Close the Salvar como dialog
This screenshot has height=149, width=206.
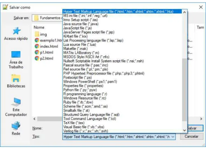coord(201,7)
